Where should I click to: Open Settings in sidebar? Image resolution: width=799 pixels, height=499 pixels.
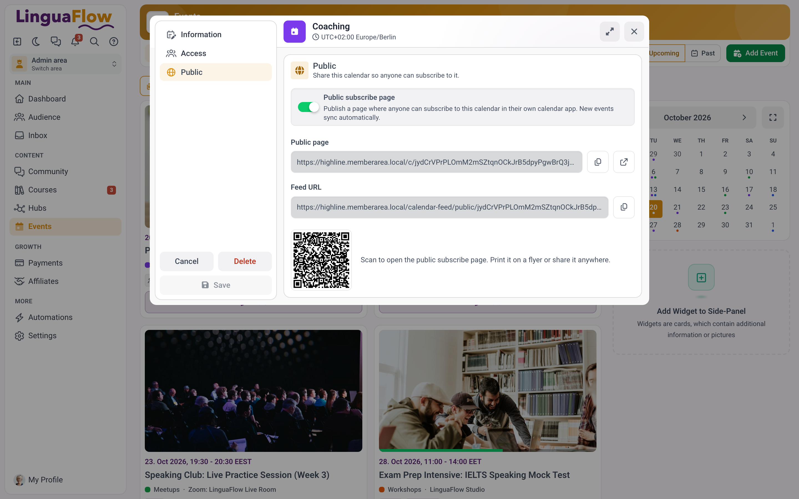pos(65,336)
